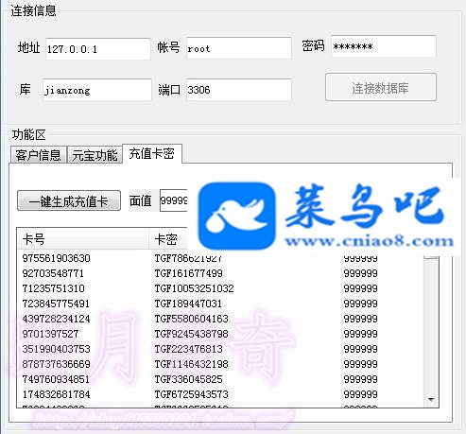Click the www.cniao8.com watermark link
Screen dimensions: 466x434
click(369, 242)
